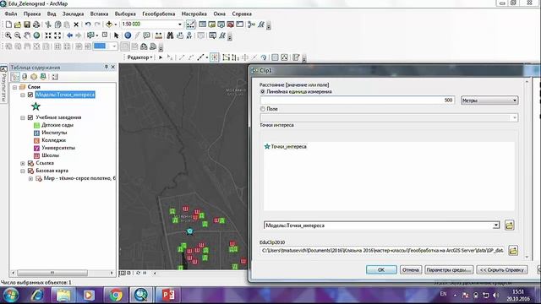The image size is (541, 304).
Task: Collapse the Учебные заведения layer node
Action: coord(23,117)
